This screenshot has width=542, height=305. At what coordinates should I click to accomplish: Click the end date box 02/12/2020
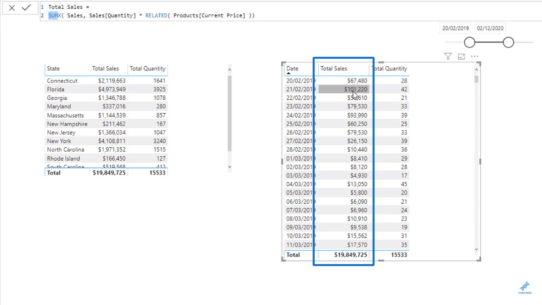[x=490, y=28]
